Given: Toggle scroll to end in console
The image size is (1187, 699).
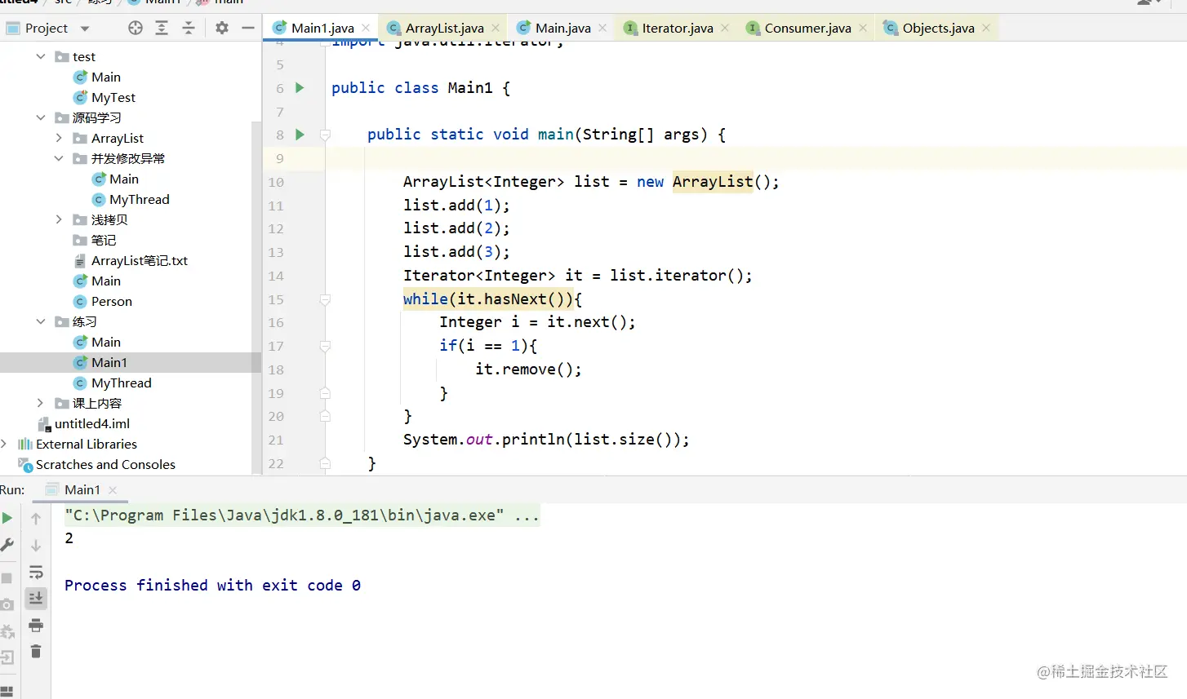Looking at the screenshot, I should tap(36, 599).
